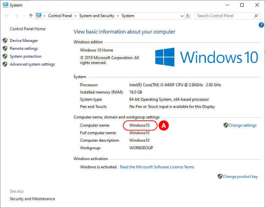
Task: Click the Advanced system settings shield icon
Action: (x=5, y=64)
